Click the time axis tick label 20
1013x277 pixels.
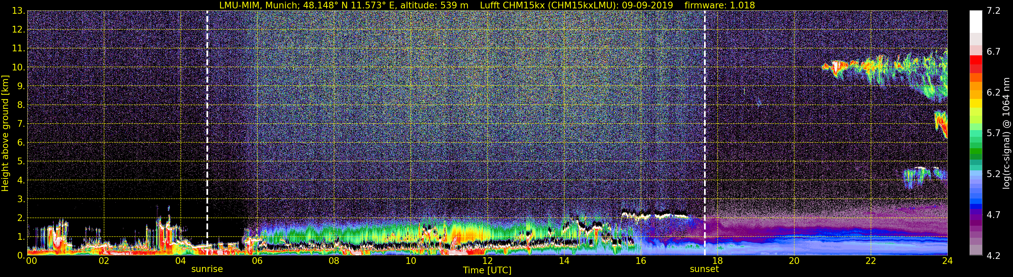(794, 261)
